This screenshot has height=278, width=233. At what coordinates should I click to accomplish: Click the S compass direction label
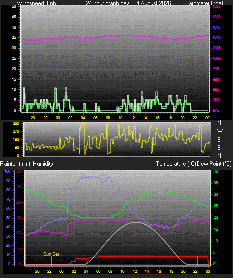point(219,140)
